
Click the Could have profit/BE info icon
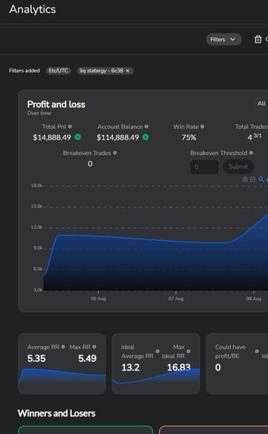257,351
